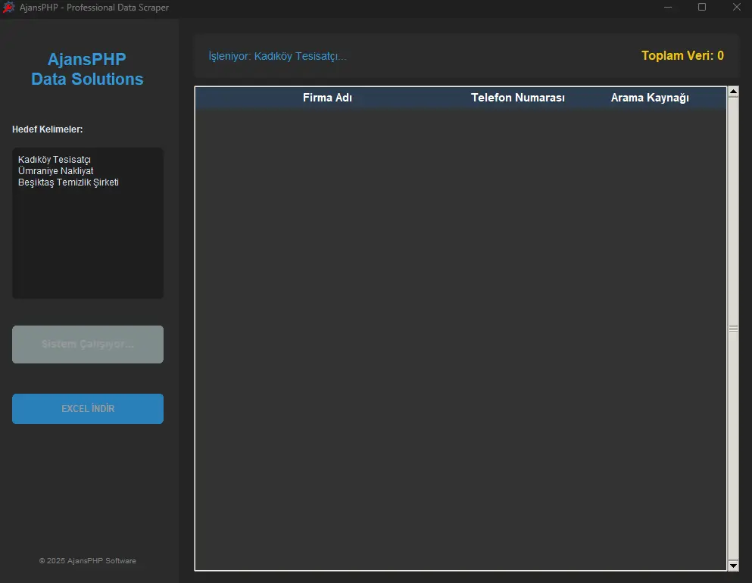Image resolution: width=752 pixels, height=583 pixels.
Task: Click the Toplam Veri counter label
Action: click(x=682, y=56)
